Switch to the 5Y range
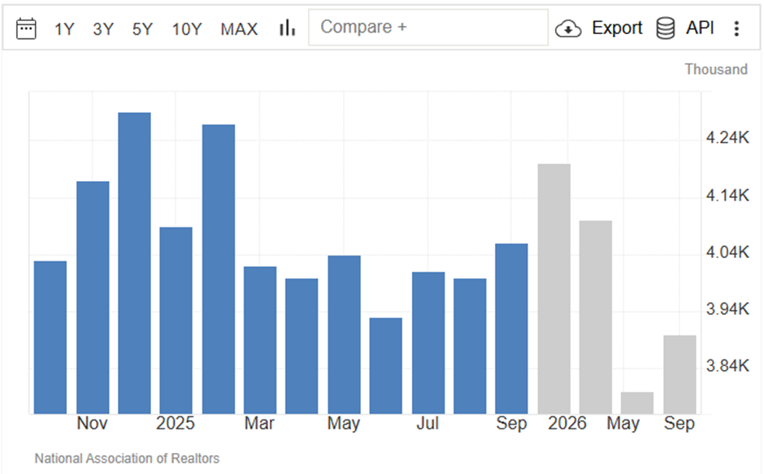Screen dimensions: 764x474 [x=142, y=29]
